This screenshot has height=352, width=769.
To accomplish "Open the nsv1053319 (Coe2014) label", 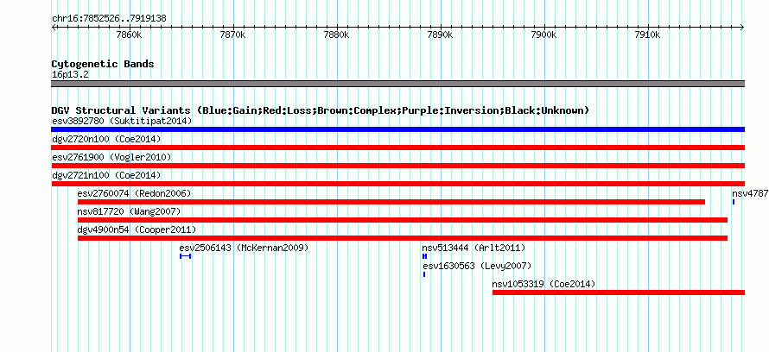I will (543, 284).
